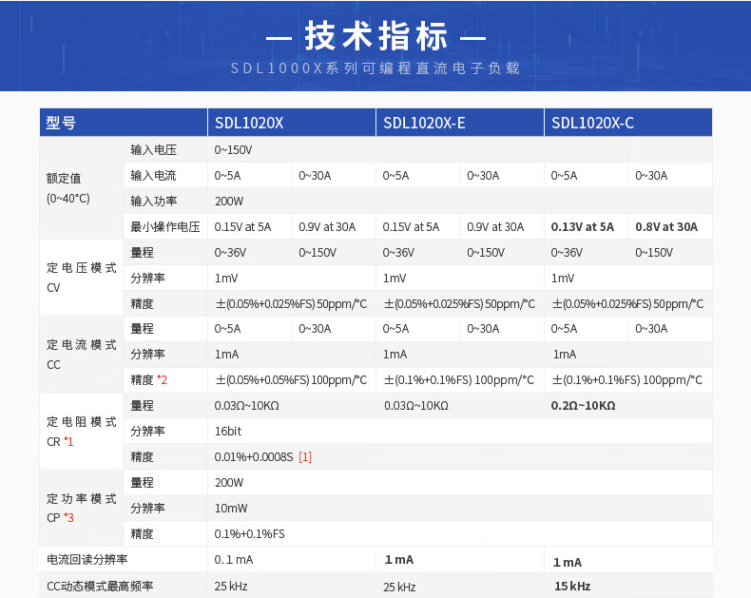Click the 技术指标 page title
Viewport: 751px width, 598px height.
pos(375,37)
